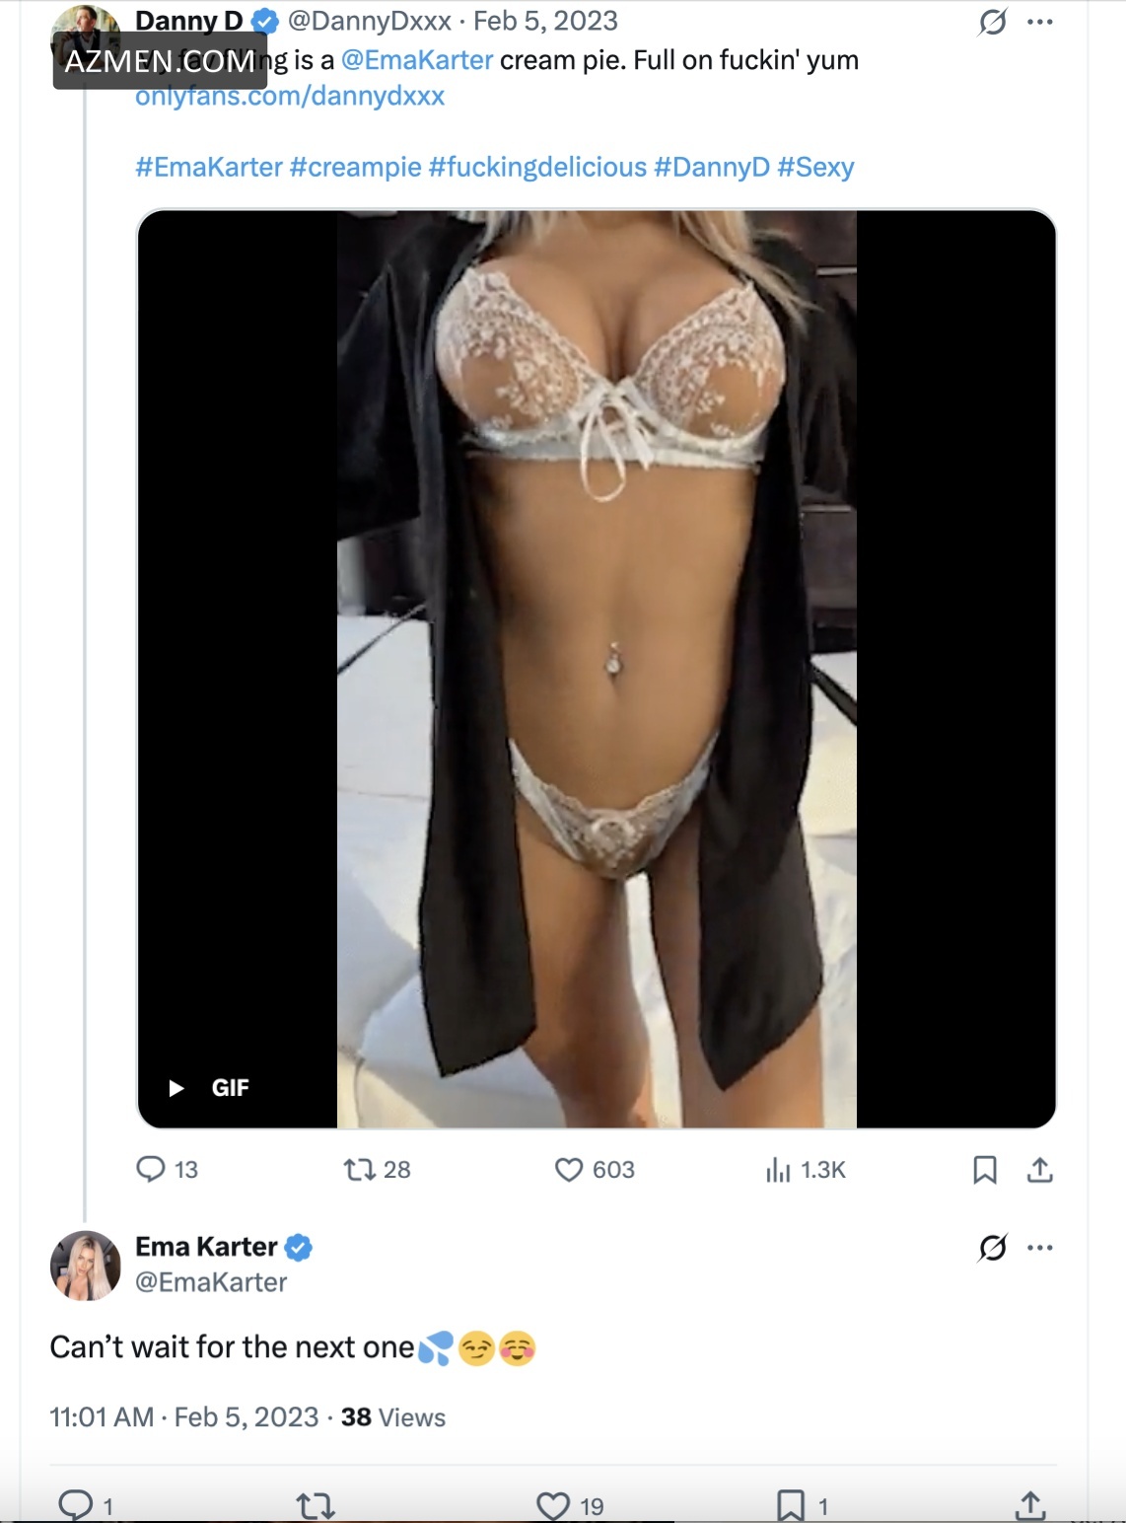Share Ema Karter's reply
The width and height of the screenshot is (1126, 1523).
coord(1030,1505)
